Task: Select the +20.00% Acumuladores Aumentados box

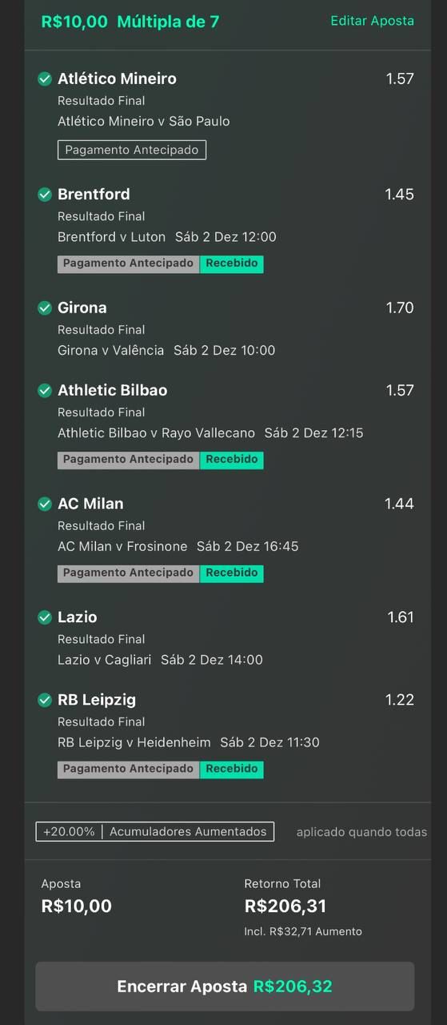Action: tap(155, 832)
